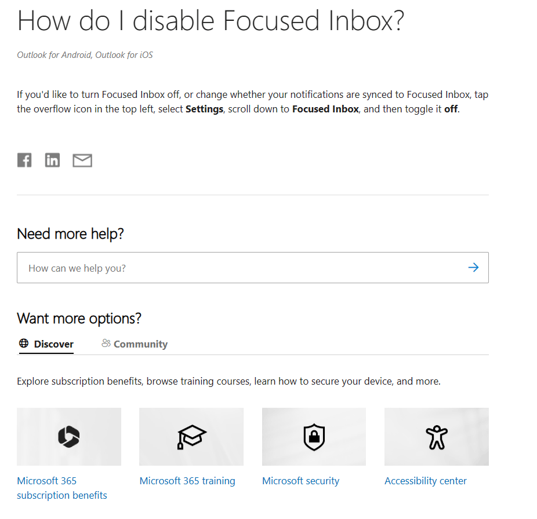Share article by email envelope icon
537x519 pixels.
point(82,160)
